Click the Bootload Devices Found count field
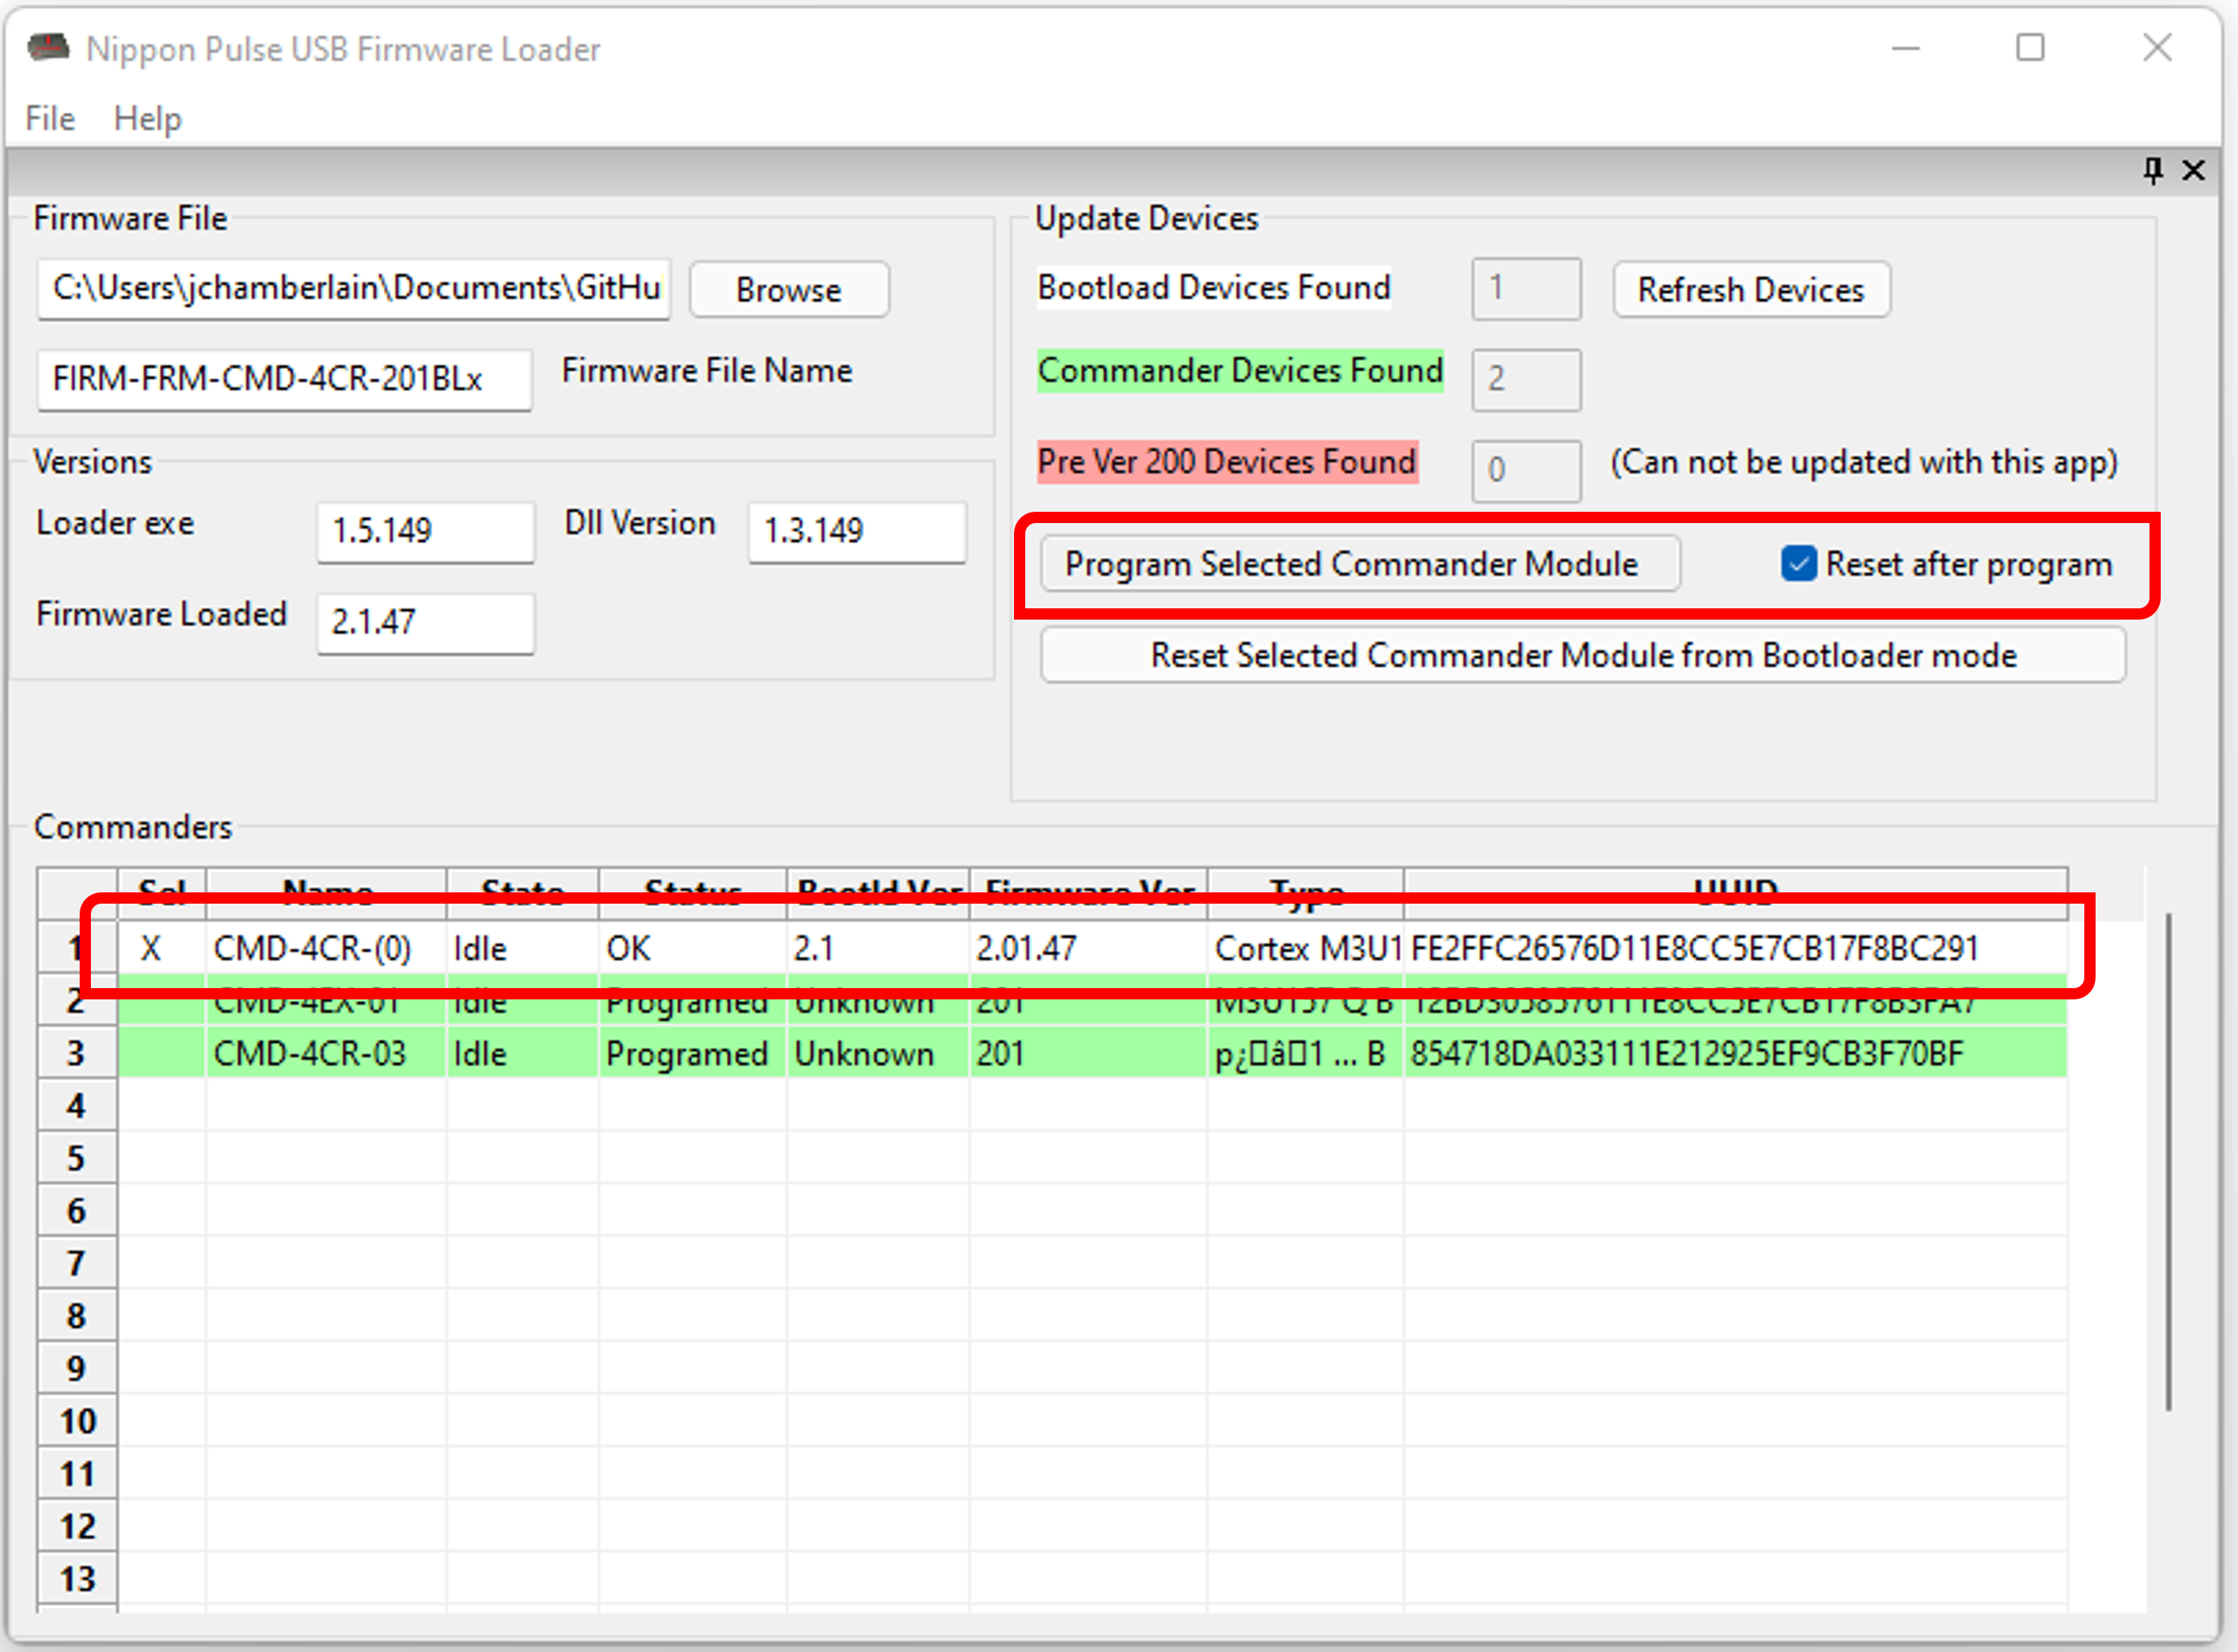 (1526, 289)
